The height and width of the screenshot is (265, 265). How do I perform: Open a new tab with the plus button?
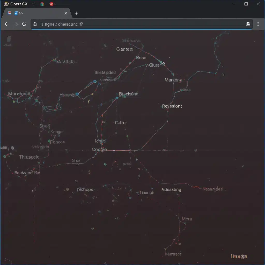[x=76, y=13]
